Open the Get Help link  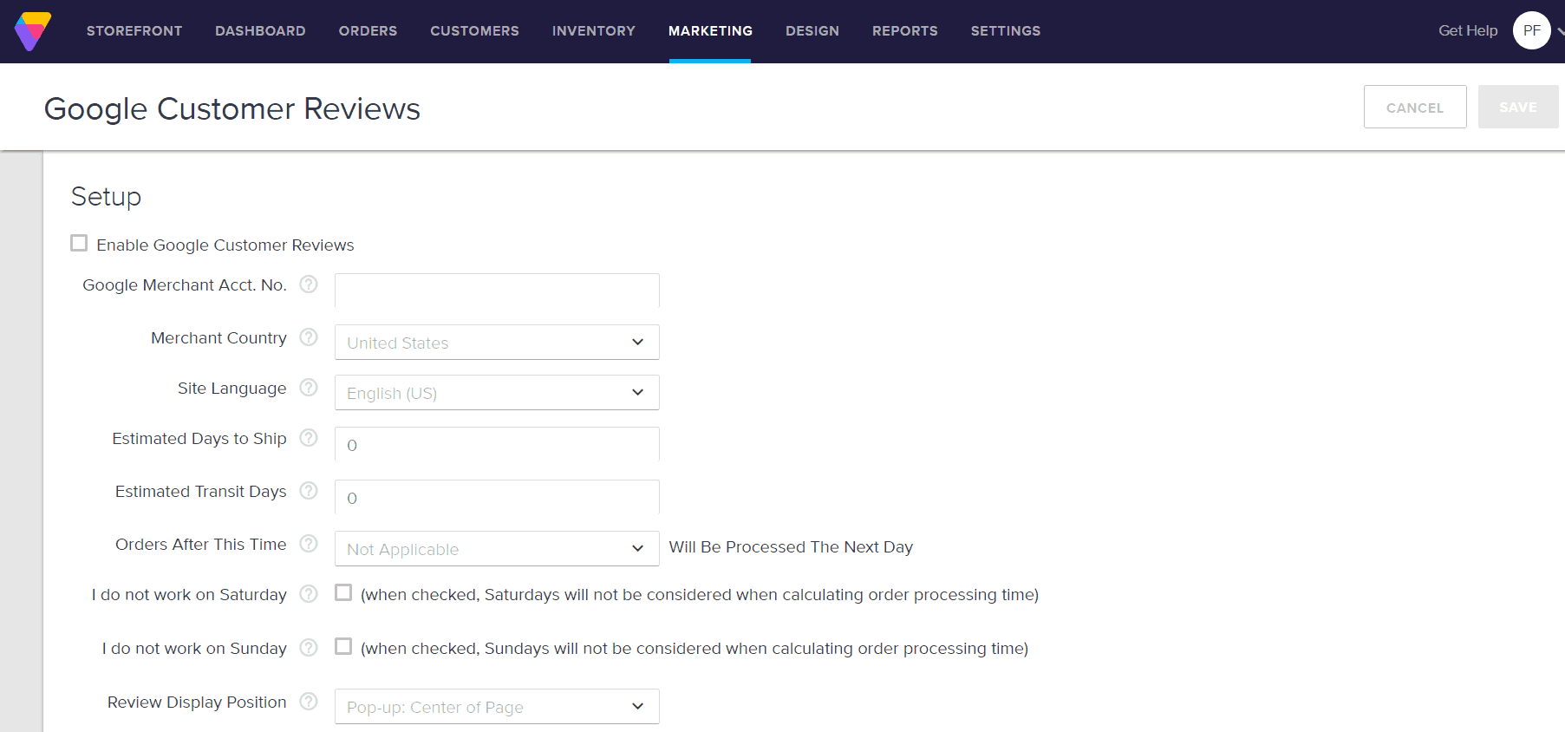(x=1468, y=30)
